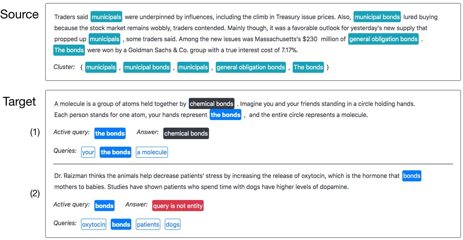463x240 pixels.
Task: Choose 'a molecule' query tag
Action: (x=152, y=152)
